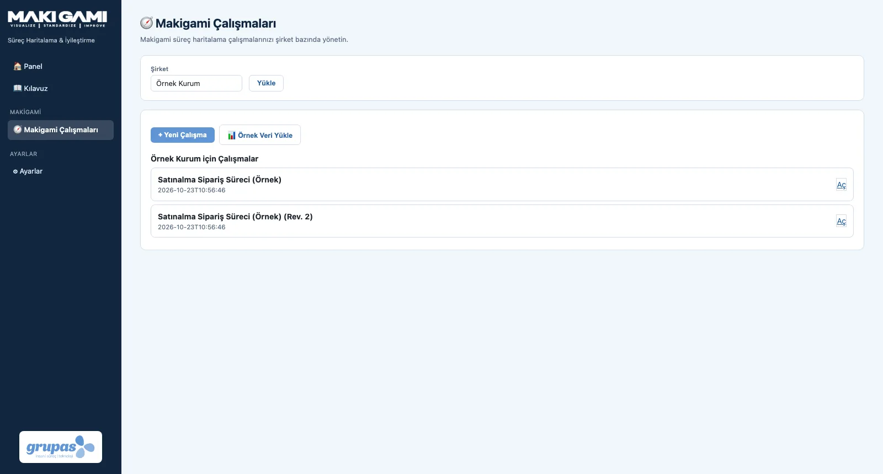This screenshot has width=883, height=474.
Task: Click the grupas logo at sidebar bottom
Action: (x=61, y=447)
